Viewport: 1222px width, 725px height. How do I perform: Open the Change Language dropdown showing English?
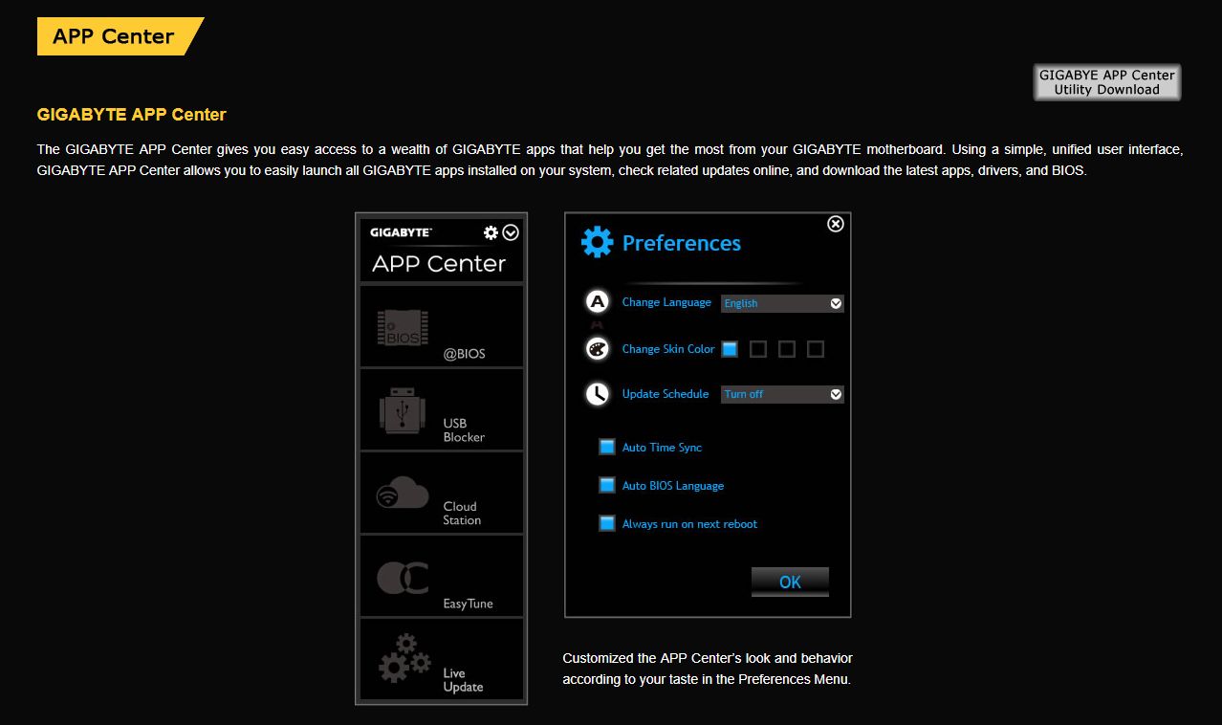pyautogui.click(x=782, y=303)
